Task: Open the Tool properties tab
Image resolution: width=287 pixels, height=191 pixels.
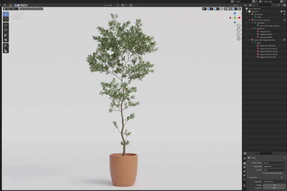Action: 244,158
